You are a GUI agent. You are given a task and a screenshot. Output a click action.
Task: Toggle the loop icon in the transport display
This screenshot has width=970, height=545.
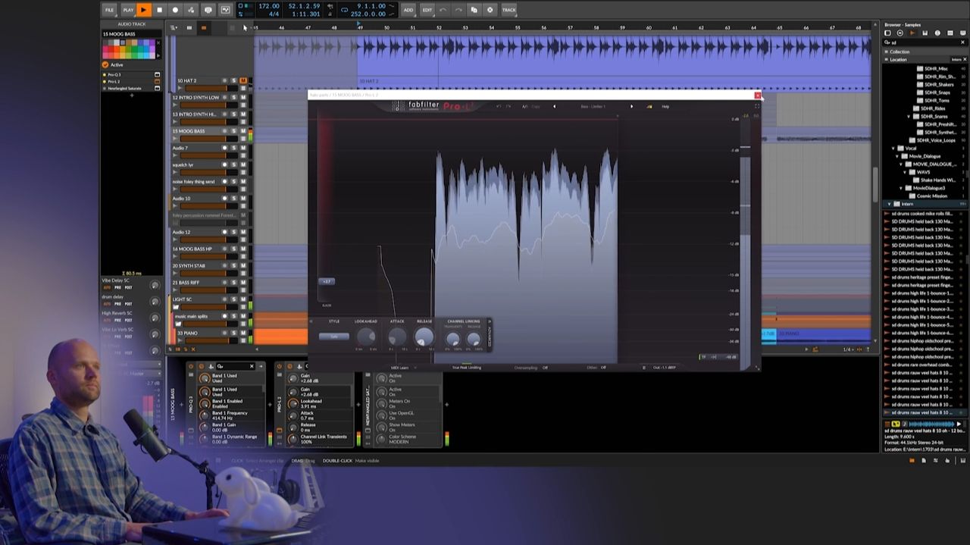point(345,10)
